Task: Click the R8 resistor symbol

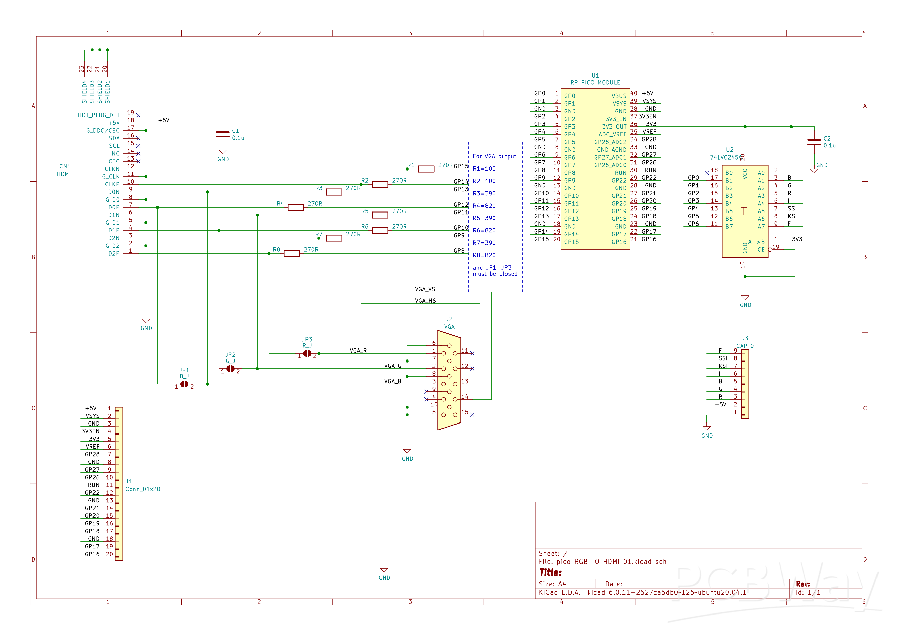Action: point(291,253)
